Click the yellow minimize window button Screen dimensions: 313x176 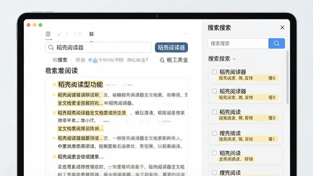[35, 25]
